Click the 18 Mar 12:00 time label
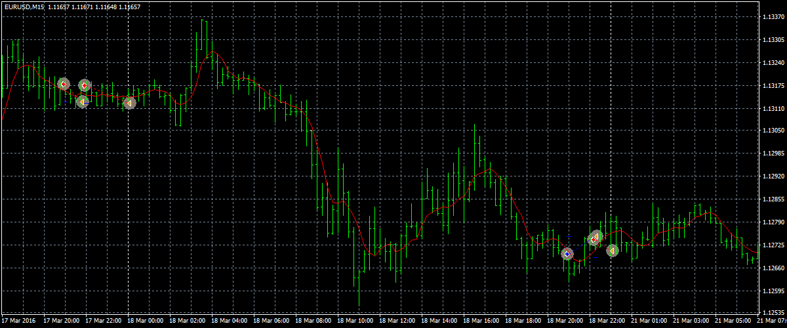 coord(397,321)
